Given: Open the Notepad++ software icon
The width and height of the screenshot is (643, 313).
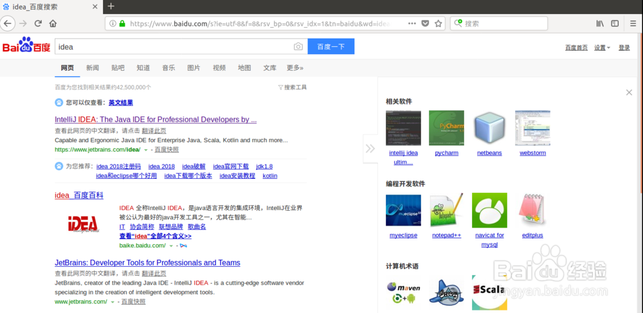Looking at the screenshot, I should tap(447, 210).
